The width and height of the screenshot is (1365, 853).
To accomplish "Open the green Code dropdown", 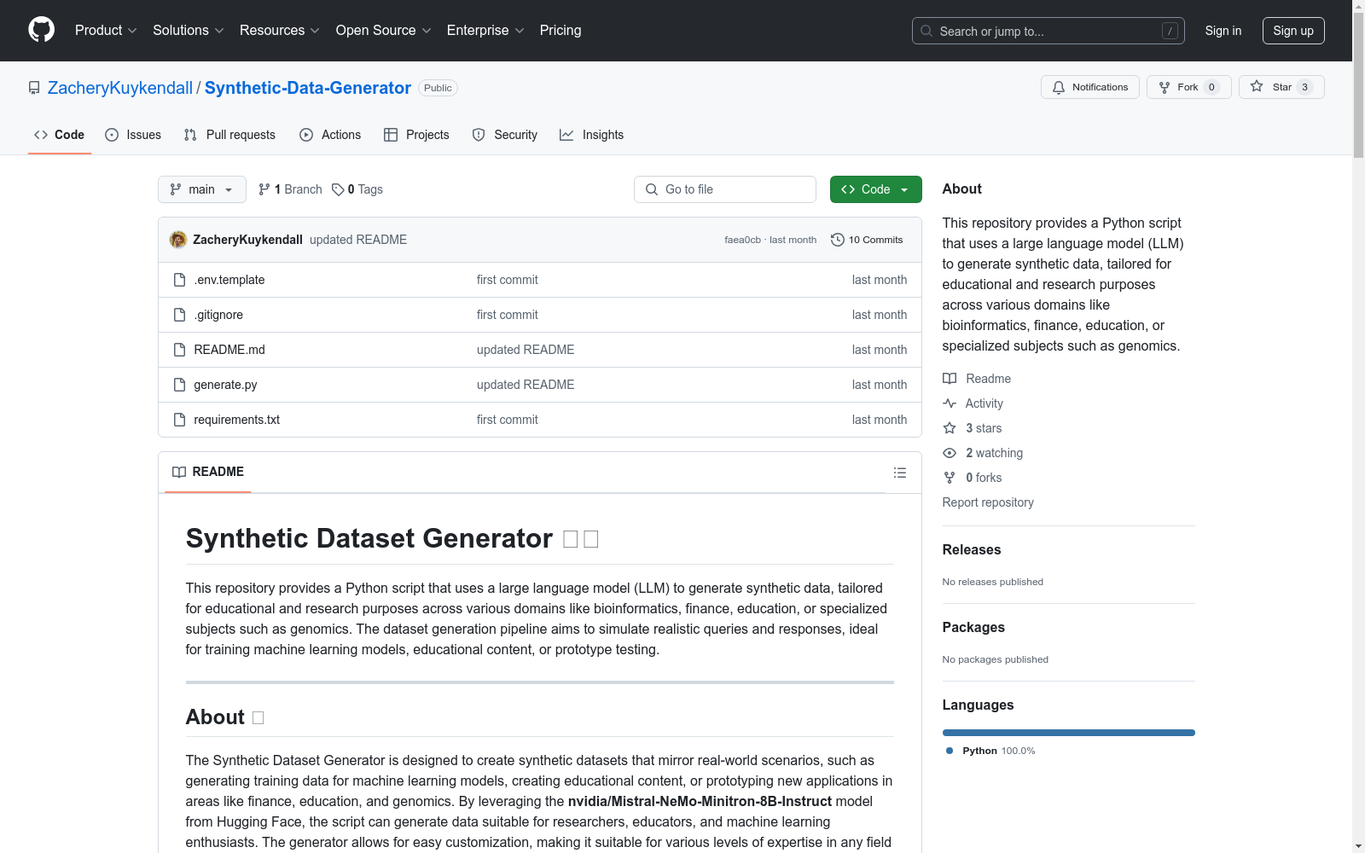I will click(x=875, y=189).
